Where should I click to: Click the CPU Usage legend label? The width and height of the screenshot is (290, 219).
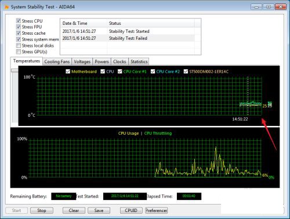pos(128,133)
